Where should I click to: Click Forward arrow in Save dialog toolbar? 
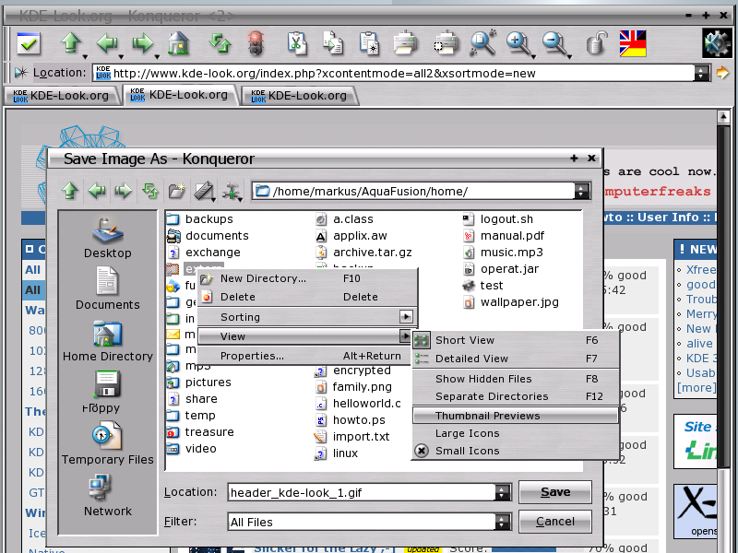pyautogui.click(x=124, y=191)
